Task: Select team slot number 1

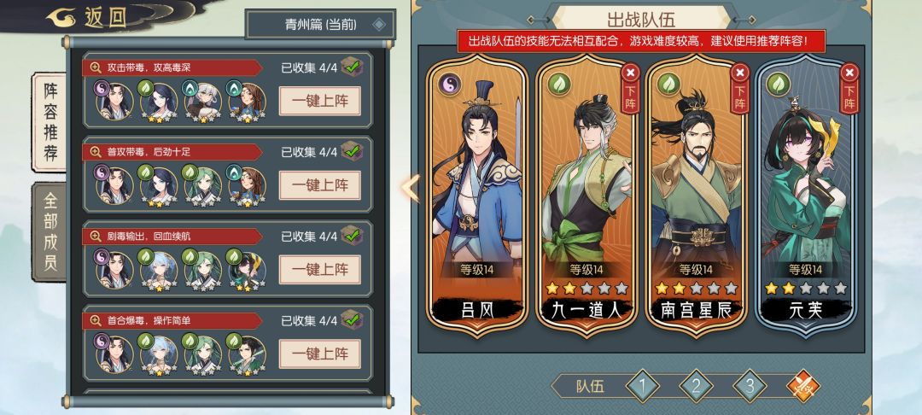Action: click(x=642, y=386)
